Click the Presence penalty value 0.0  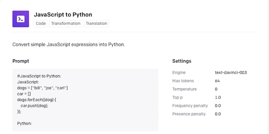pyautogui.click(x=218, y=114)
